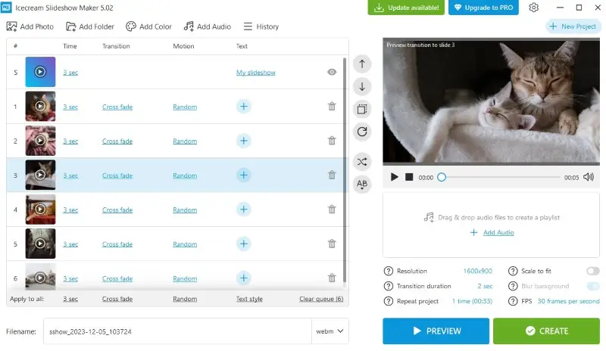Viewport: 606px width, 351px height.
Task: Click the Filename input field
Action: click(x=177, y=331)
